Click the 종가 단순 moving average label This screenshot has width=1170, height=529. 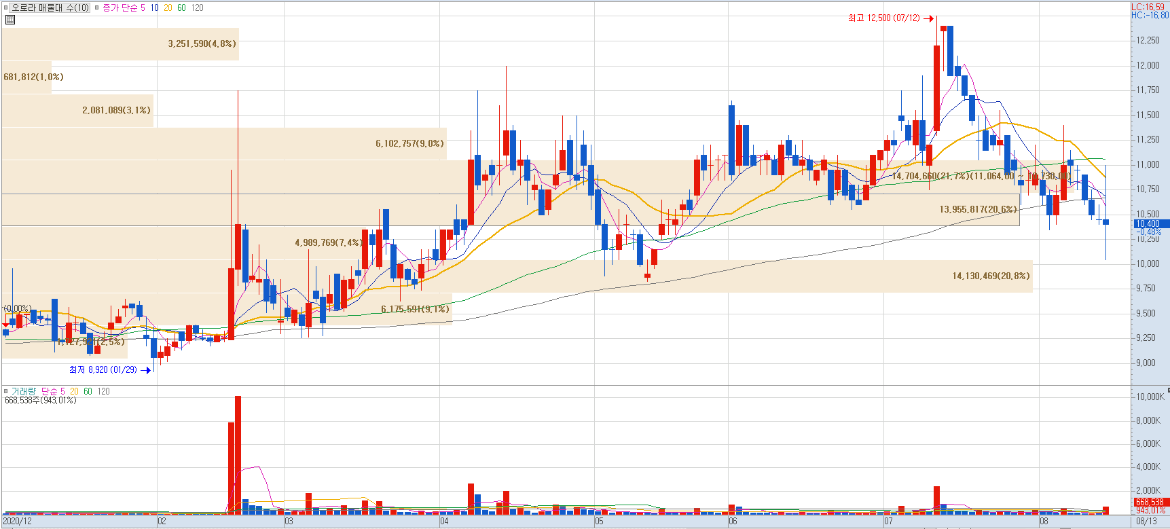click(x=120, y=7)
